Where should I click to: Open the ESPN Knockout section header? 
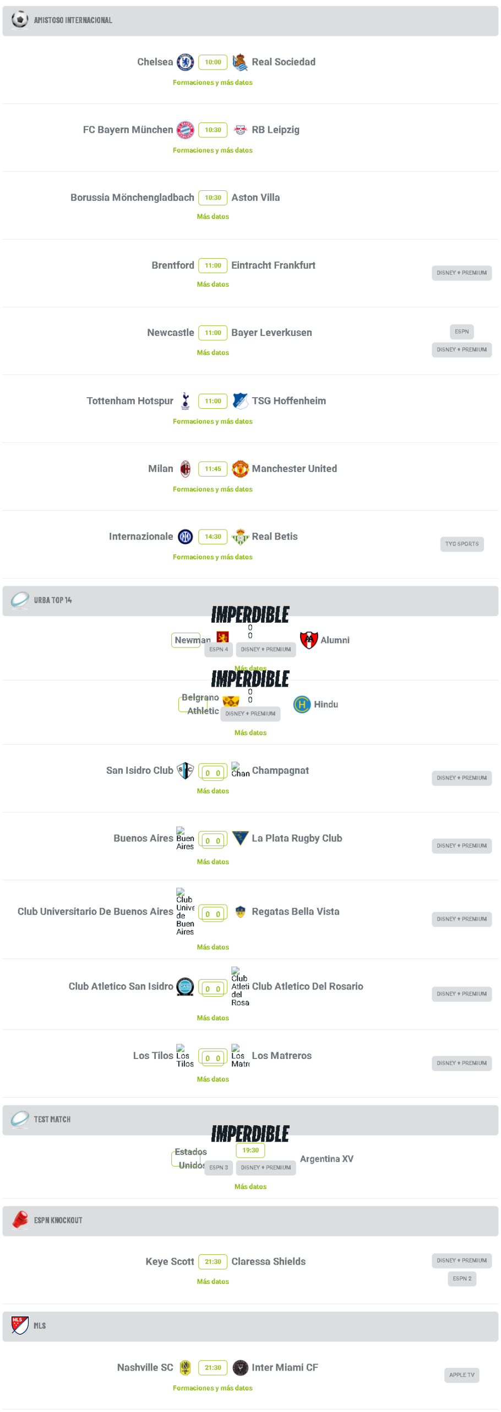coord(251,1220)
